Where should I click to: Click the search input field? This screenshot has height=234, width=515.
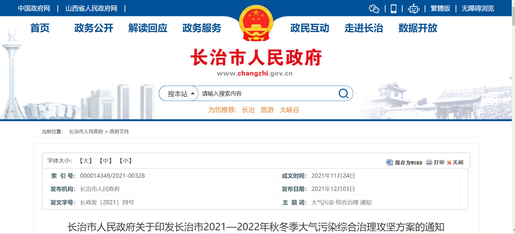point(267,93)
